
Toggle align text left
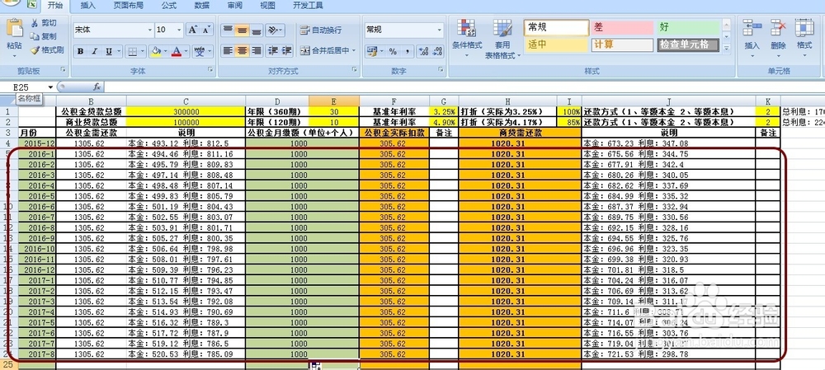pyautogui.click(x=228, y=51)
